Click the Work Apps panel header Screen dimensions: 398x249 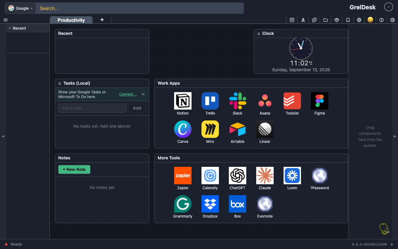coord(251,83)
